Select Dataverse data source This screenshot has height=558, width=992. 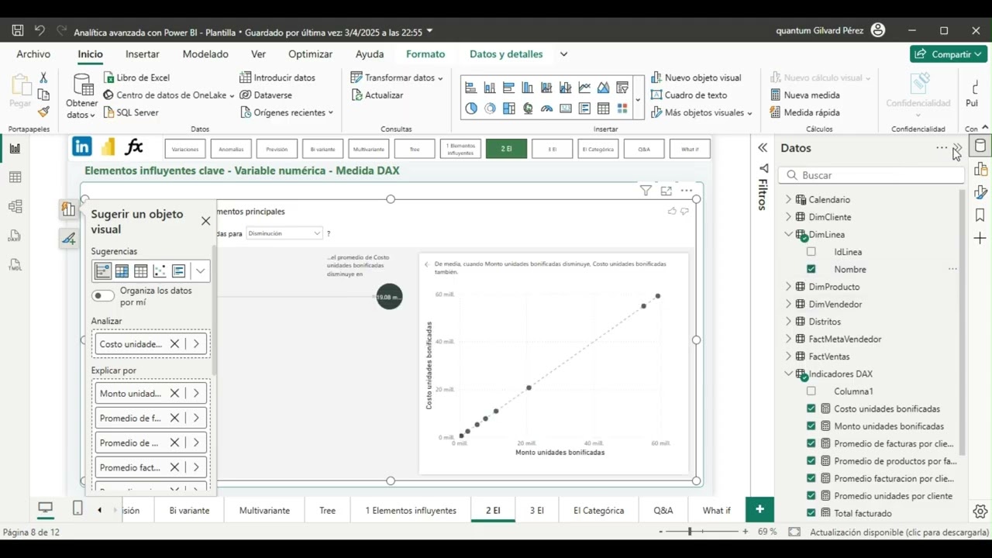[266, 95]
